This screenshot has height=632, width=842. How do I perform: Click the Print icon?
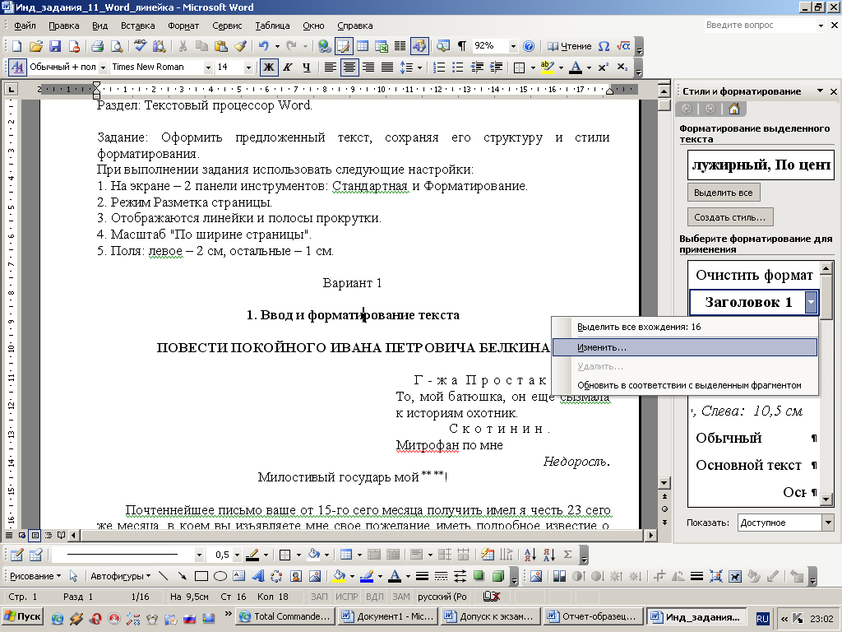point(97,46)
